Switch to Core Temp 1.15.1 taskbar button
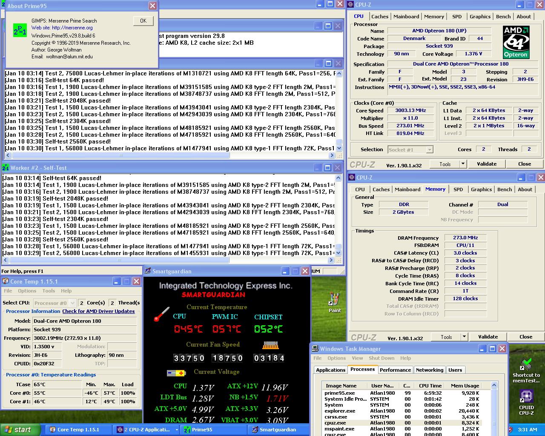The image size is (545, 436). (x=77, y=430)
